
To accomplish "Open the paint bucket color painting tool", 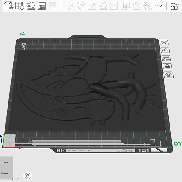I will [147, 6].
